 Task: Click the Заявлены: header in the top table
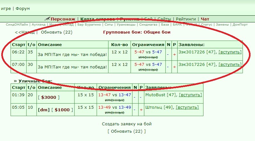coord(192,45)
